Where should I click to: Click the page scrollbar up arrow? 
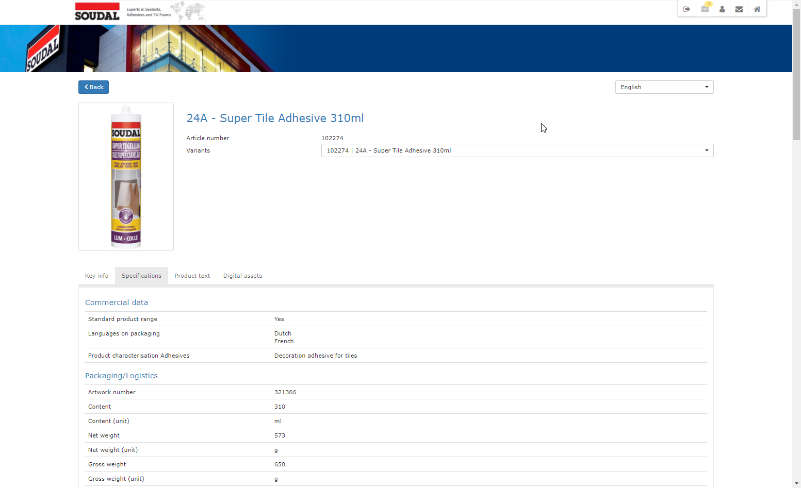tap(796, 3)
